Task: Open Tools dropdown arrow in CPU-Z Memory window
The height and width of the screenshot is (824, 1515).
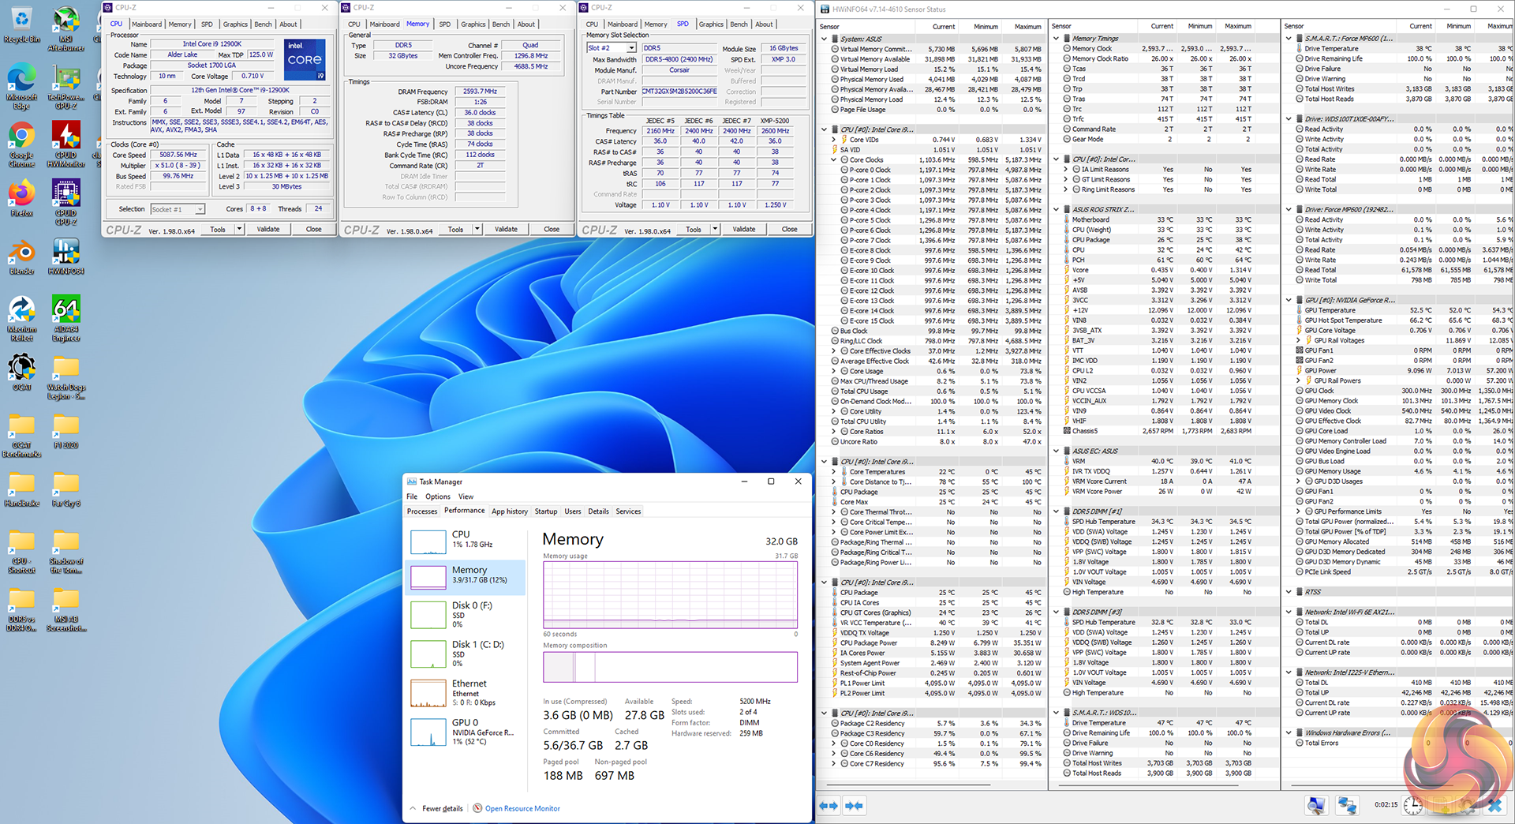Action: [x=477, y=230]
